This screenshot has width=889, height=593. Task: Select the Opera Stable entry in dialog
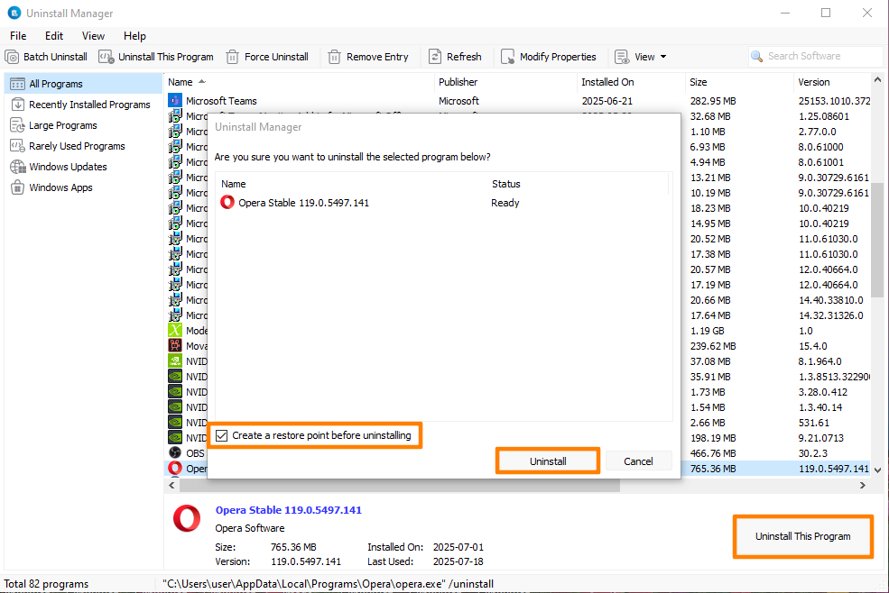[x=303, y=203]
